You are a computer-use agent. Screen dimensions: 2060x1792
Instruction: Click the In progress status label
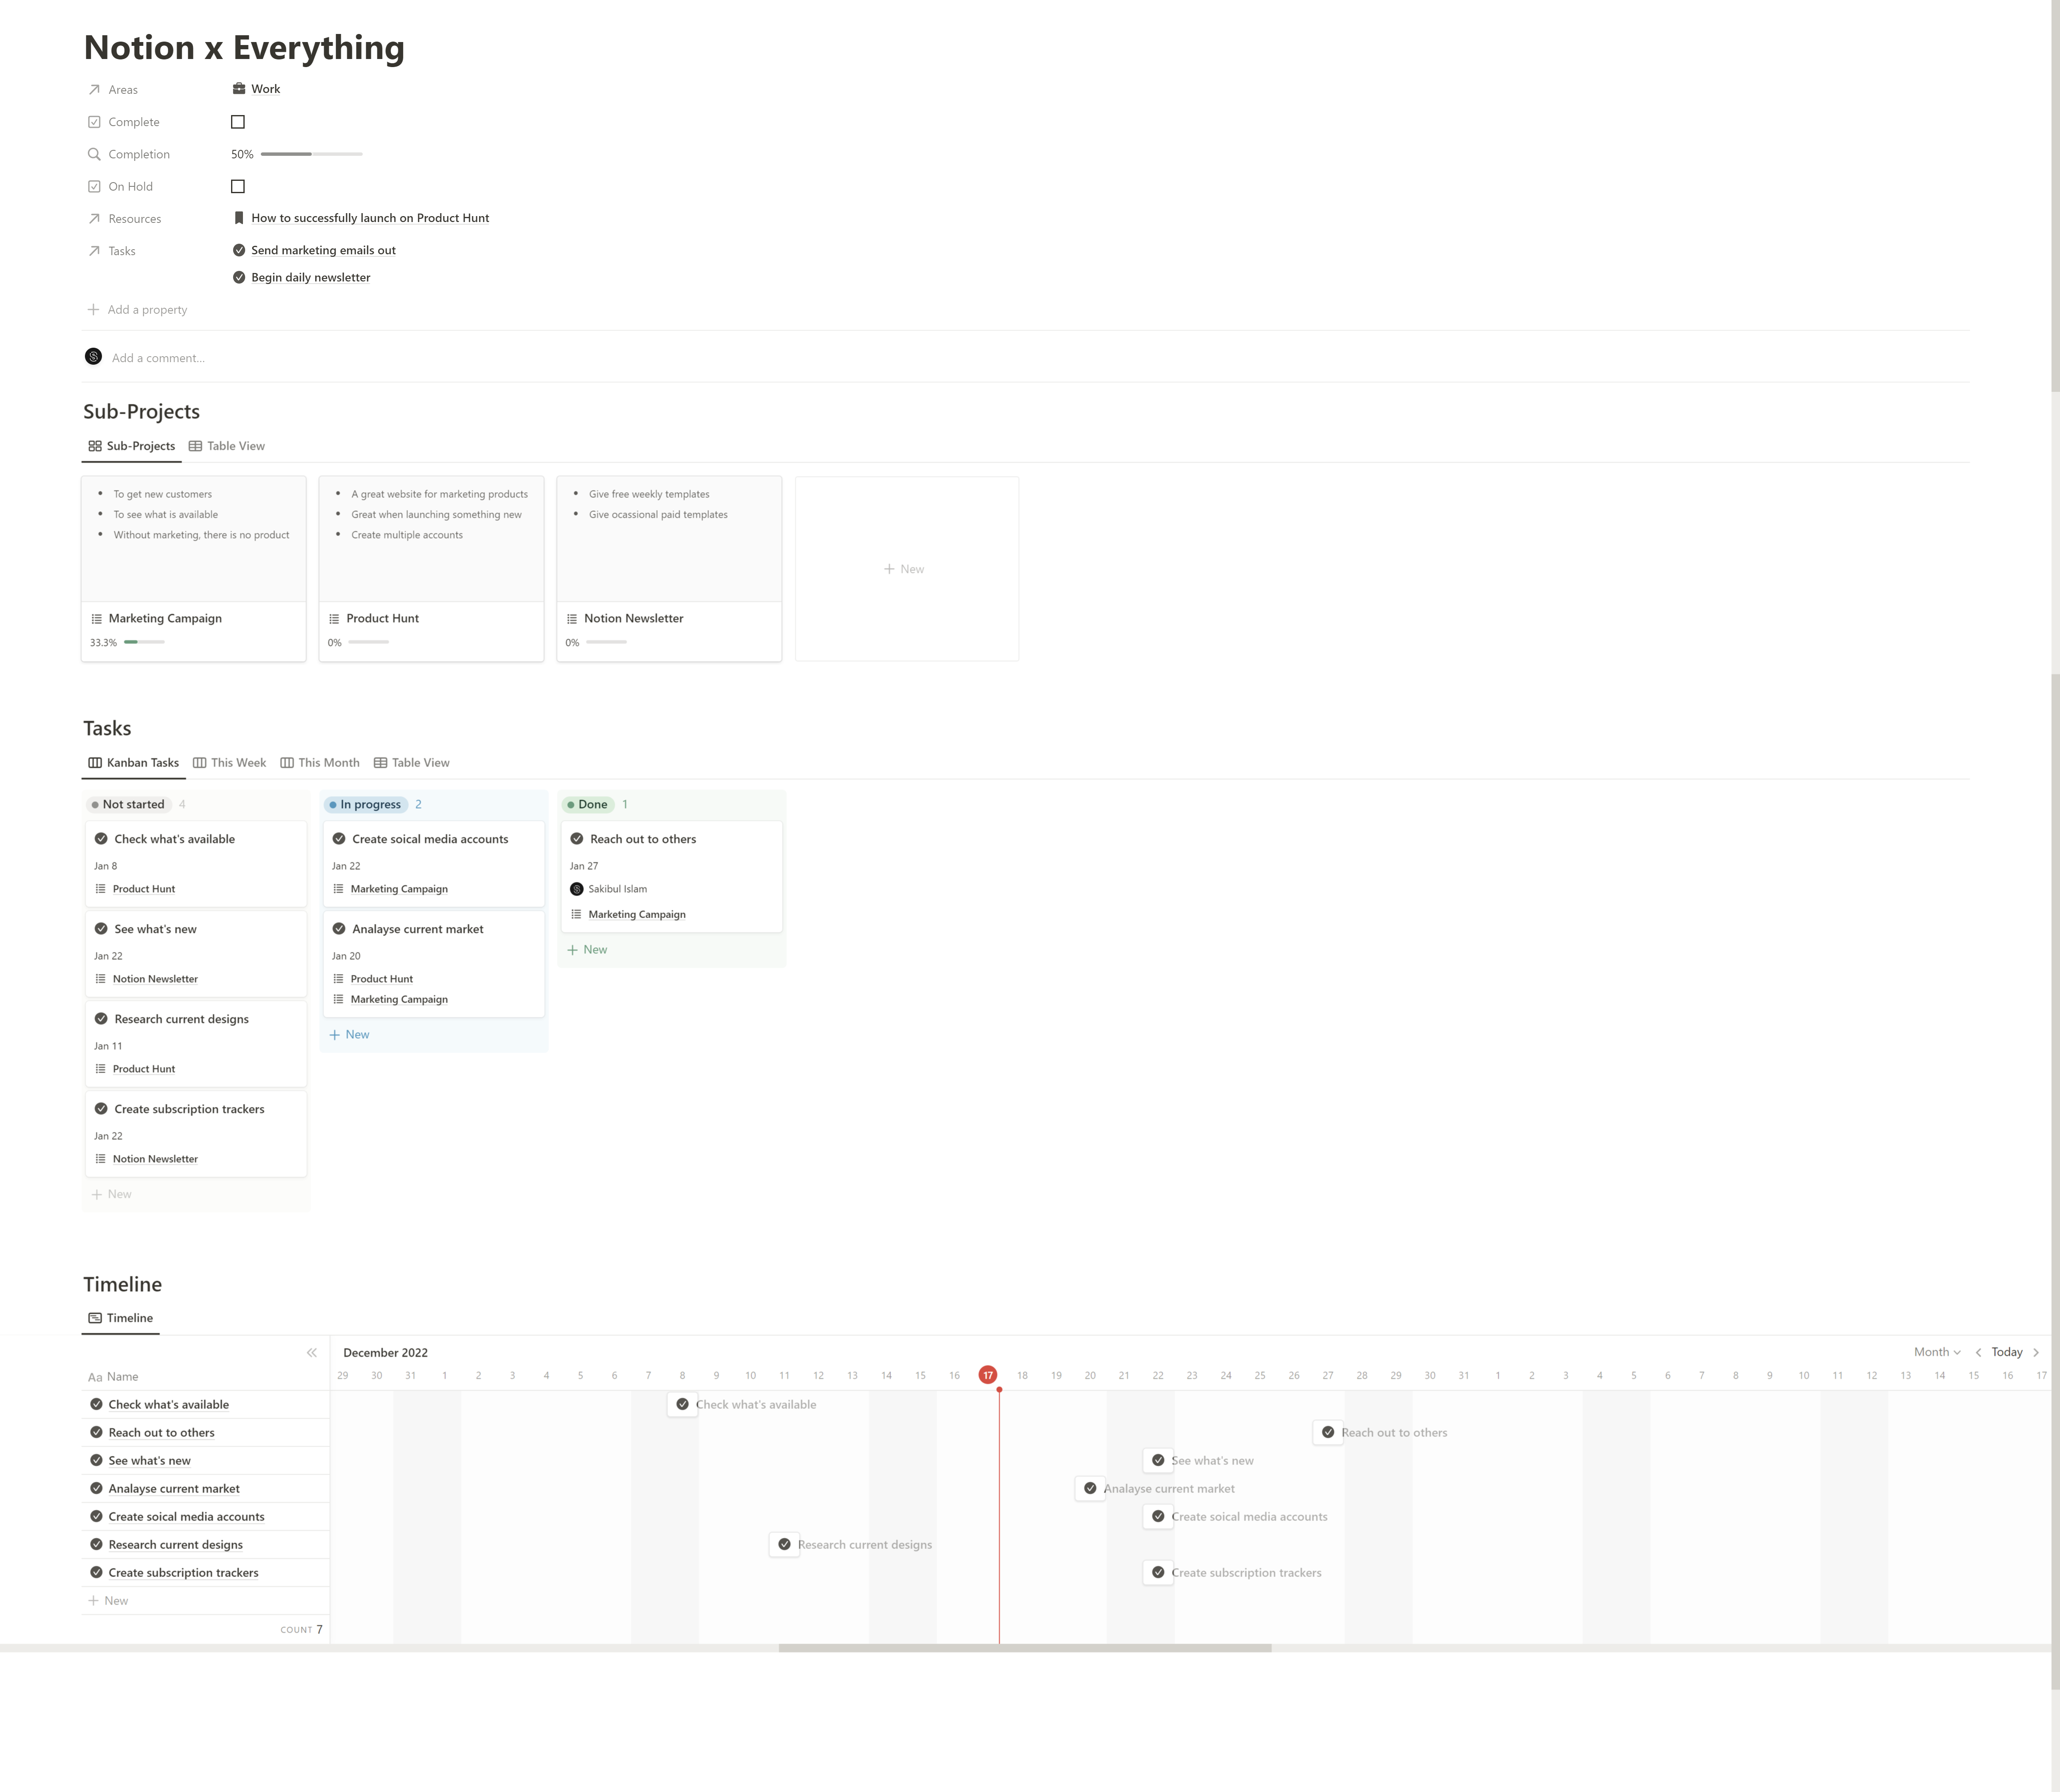tap(365, 804)
